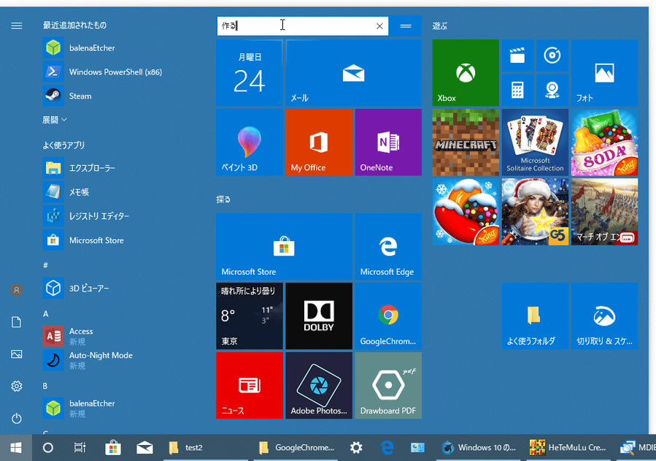The height and width of the screenshot is (461, 656).
Task: Open the Calculator small tile
Action: (517, 90)
